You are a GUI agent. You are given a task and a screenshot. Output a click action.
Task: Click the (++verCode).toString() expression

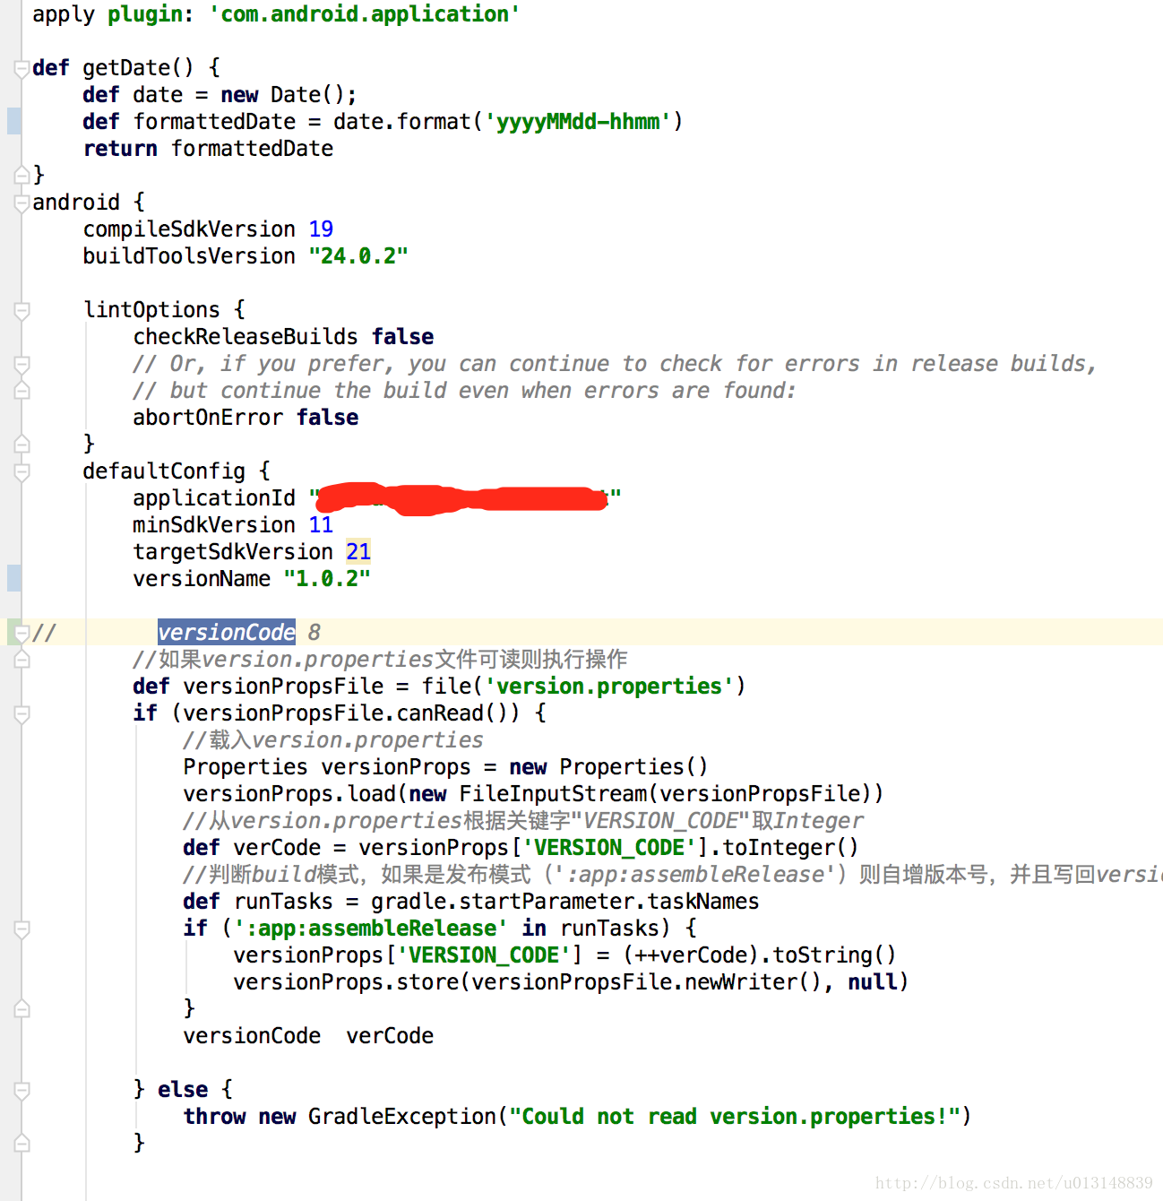click(x=760, y=955)
